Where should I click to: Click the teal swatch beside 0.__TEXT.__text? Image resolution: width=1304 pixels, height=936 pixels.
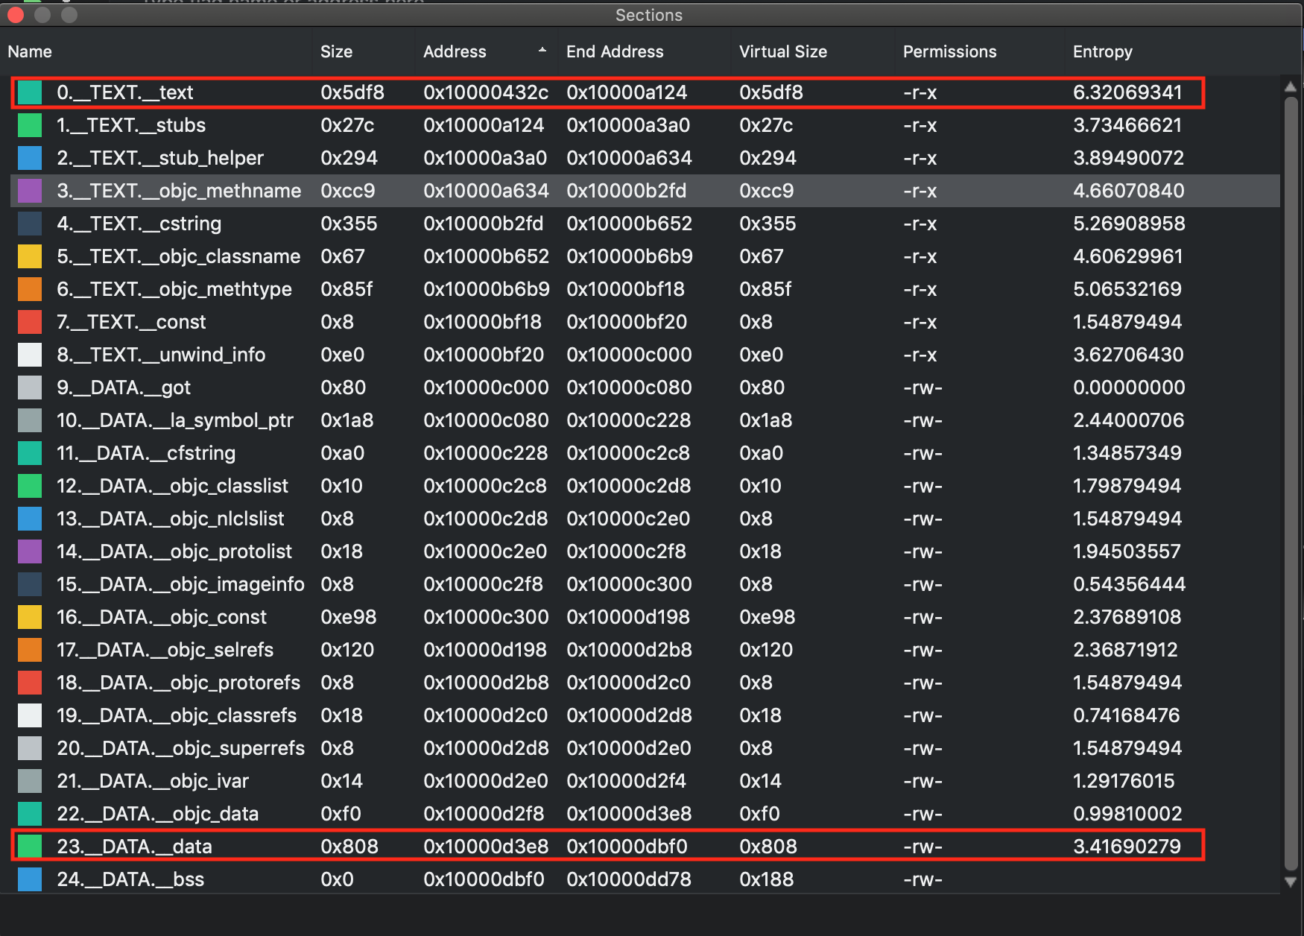[x=29, y=92]
